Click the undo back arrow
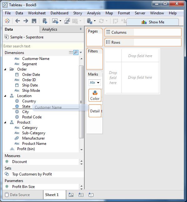The height and width of the screenshot is (202, 187). tap(17, 21)
